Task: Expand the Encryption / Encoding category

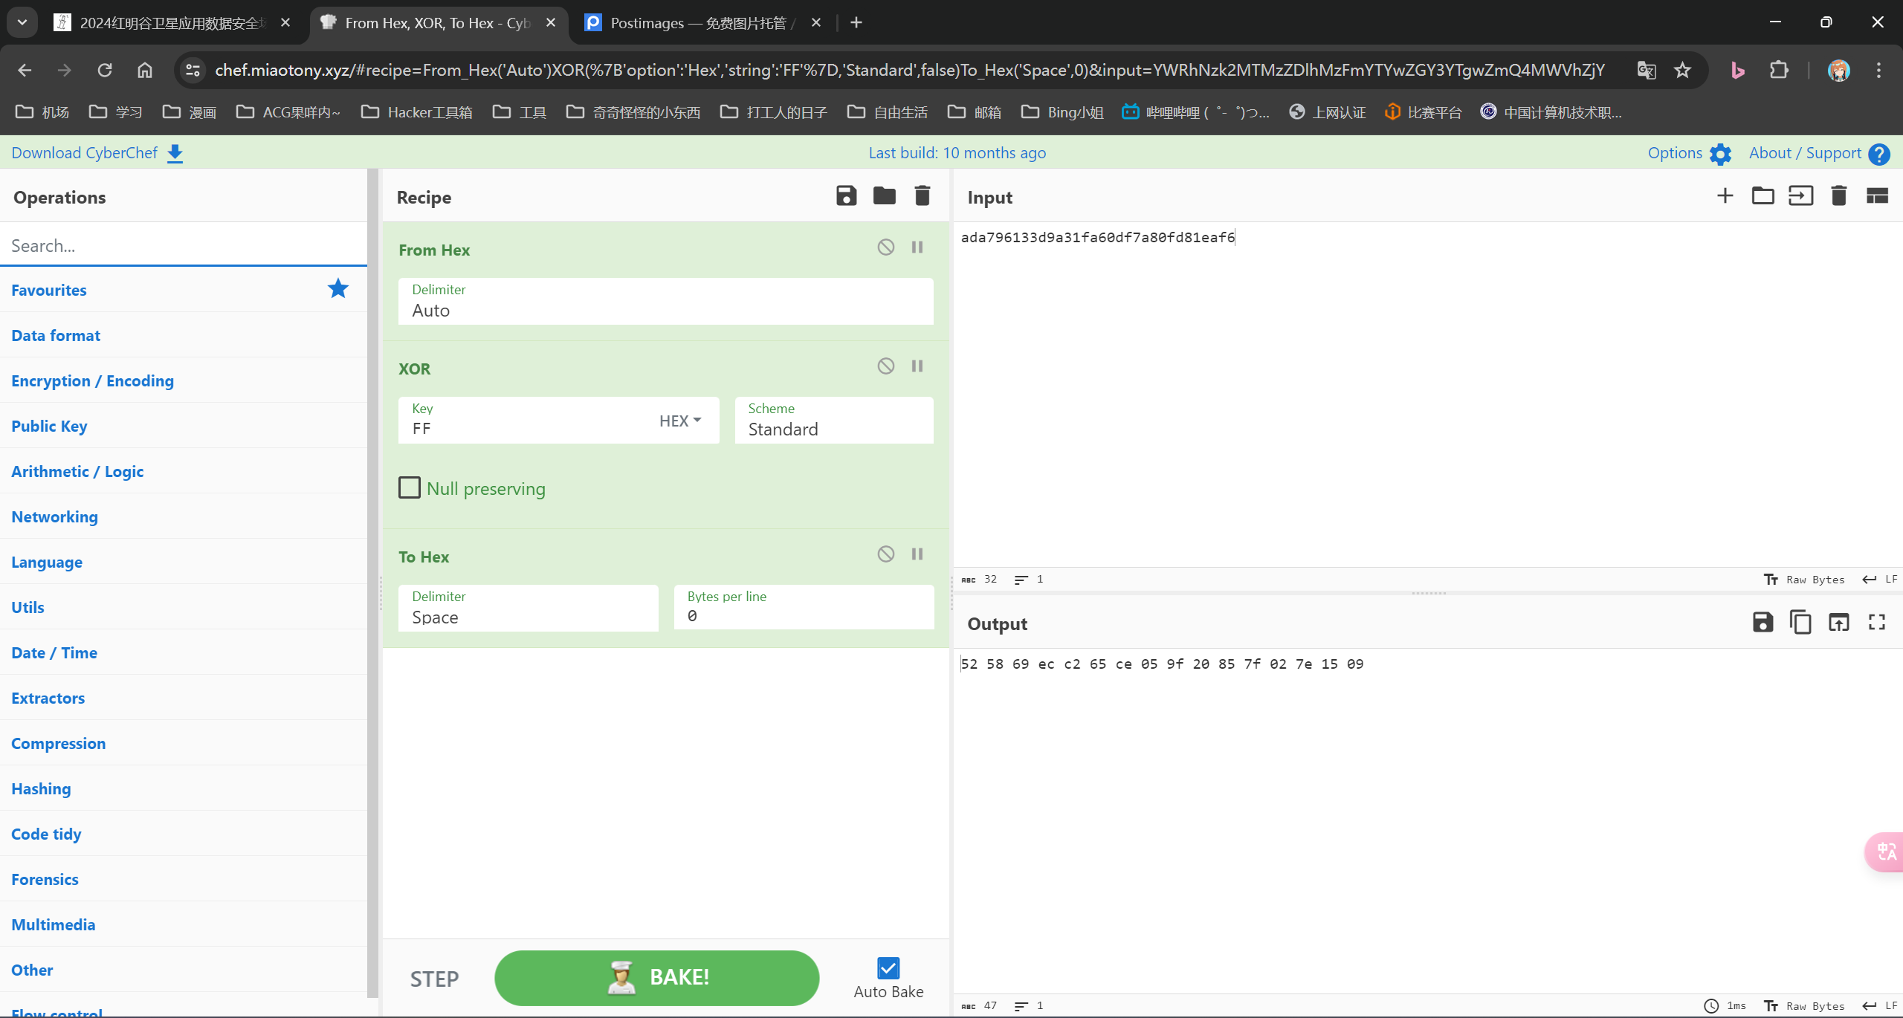Action: click(x=92, y=380)
